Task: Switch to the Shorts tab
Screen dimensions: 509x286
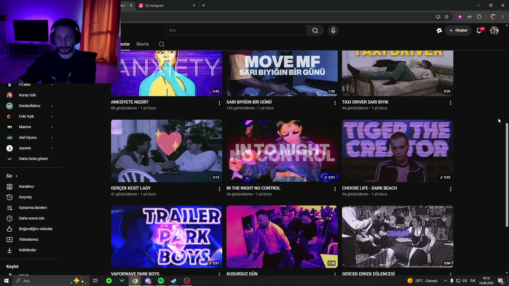Action: coord(142,44)
